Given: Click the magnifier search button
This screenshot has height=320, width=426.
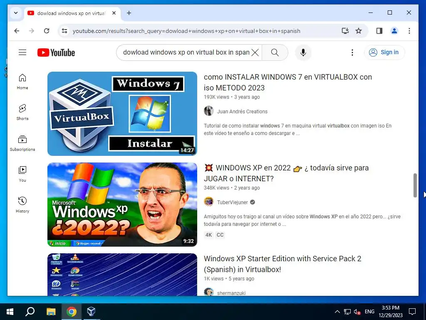Looking at the screenshot, I should coord(275,52).
